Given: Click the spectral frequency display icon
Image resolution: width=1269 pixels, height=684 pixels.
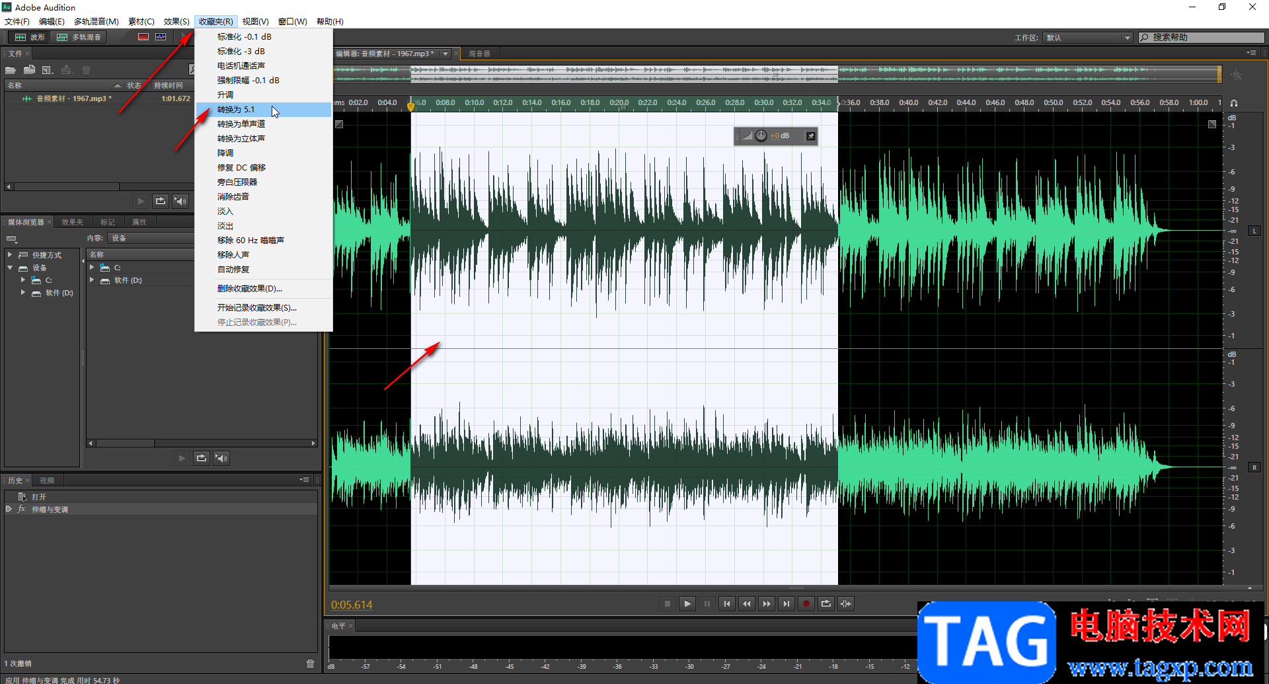Looking at the screenshot, I should [x=143, y=37].
